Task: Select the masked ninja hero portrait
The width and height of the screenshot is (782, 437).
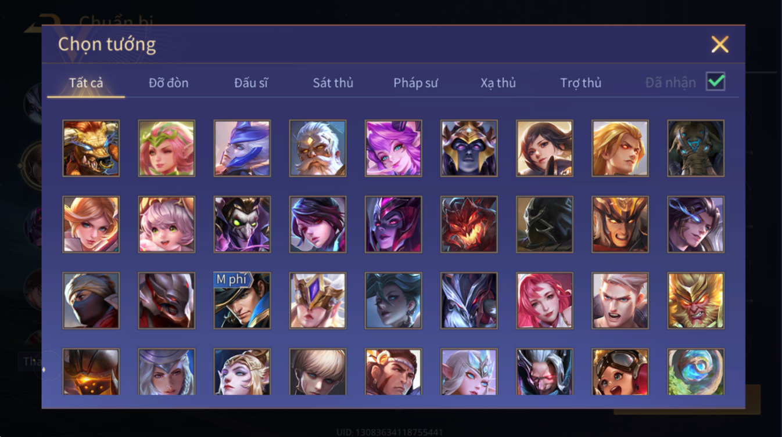Action: [91, 301]
